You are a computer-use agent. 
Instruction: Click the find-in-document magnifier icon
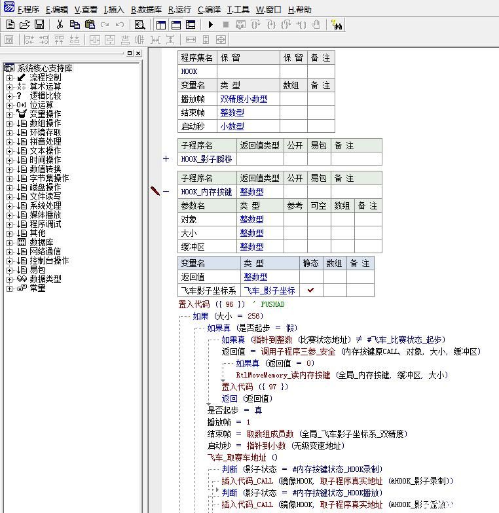click(x=139, y=24)
